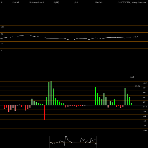Click the -100 label on MR right axis

(x=145, y=131)
